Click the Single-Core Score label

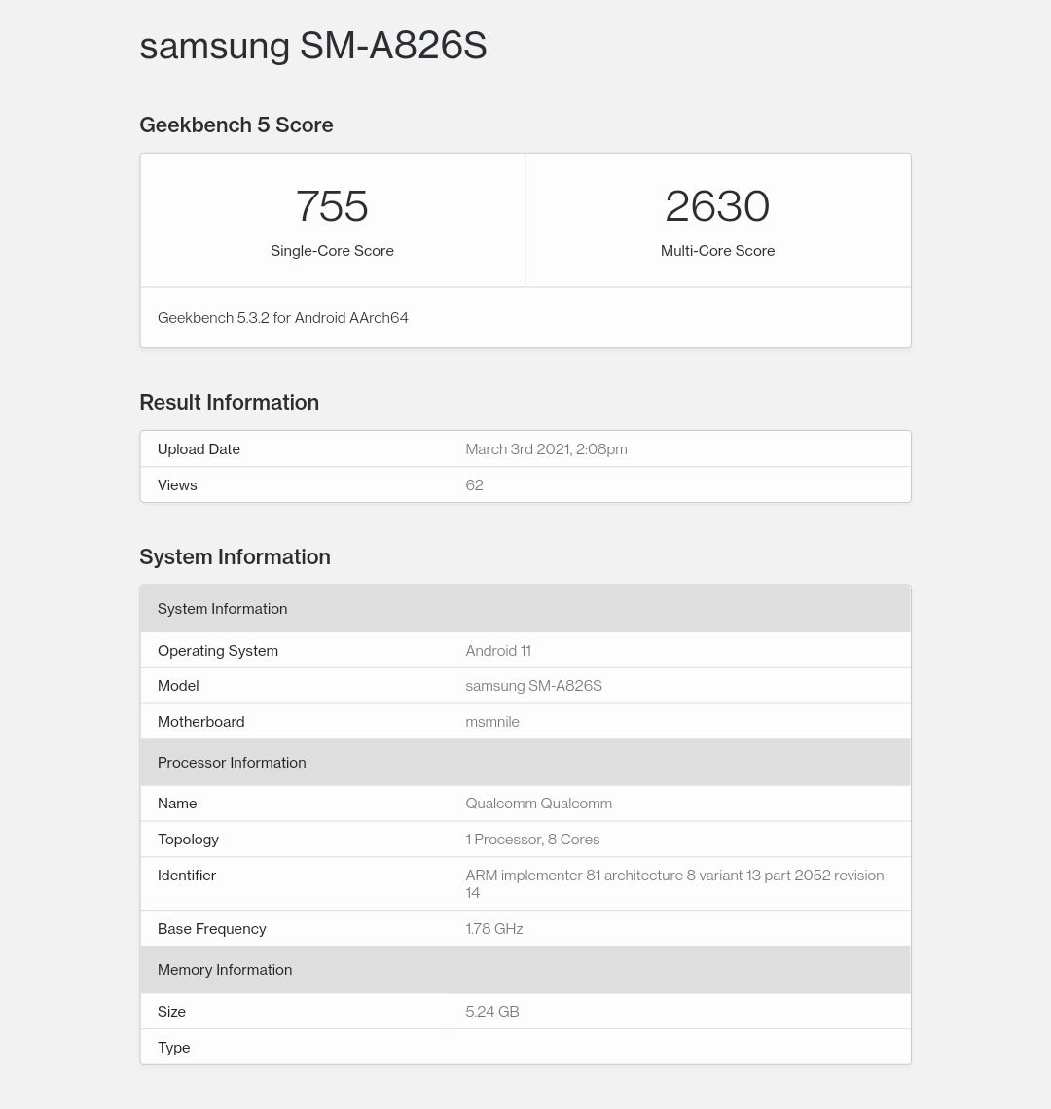point(332,250)
